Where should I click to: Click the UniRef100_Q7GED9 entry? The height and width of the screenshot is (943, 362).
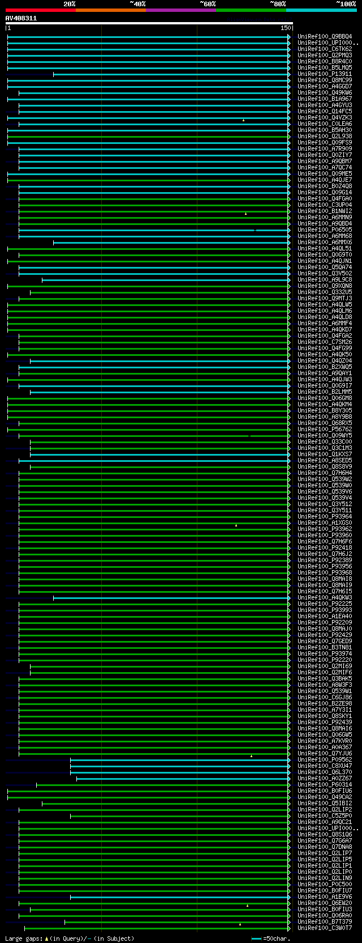pos(325,642)
